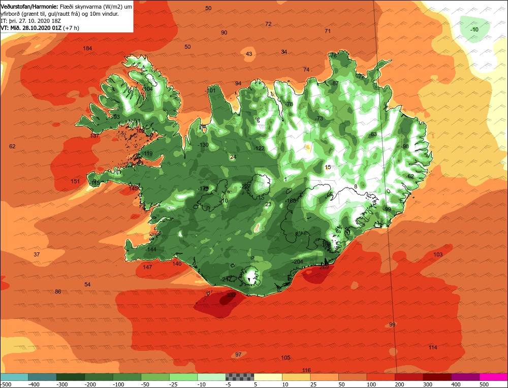
Task: Click the 103 flux value on the map
Action: [438, 254]
